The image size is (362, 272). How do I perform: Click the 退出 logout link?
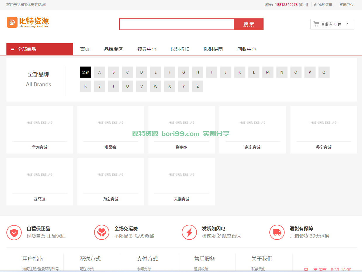click(x=303, y=5)
